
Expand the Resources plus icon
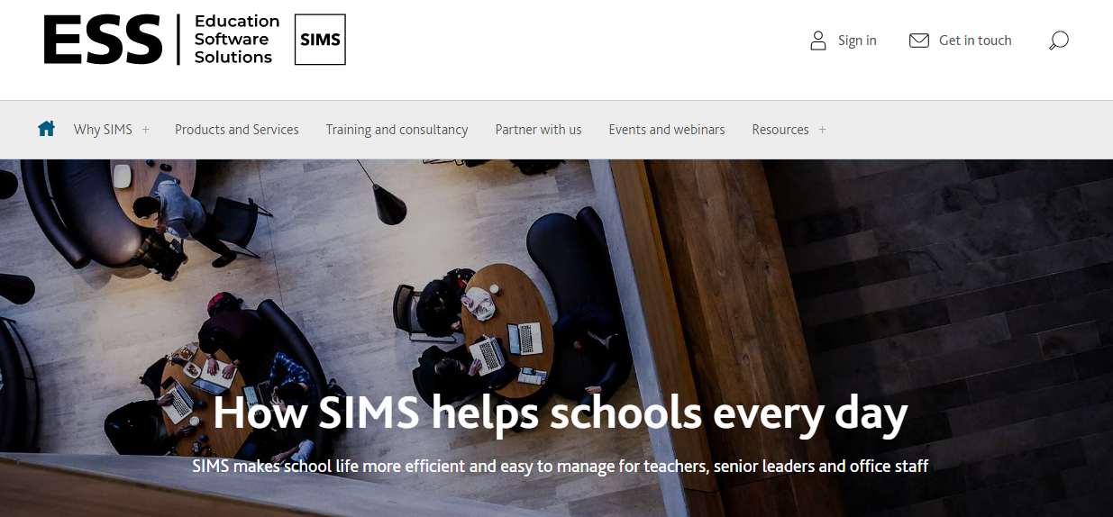coord(822,130)
